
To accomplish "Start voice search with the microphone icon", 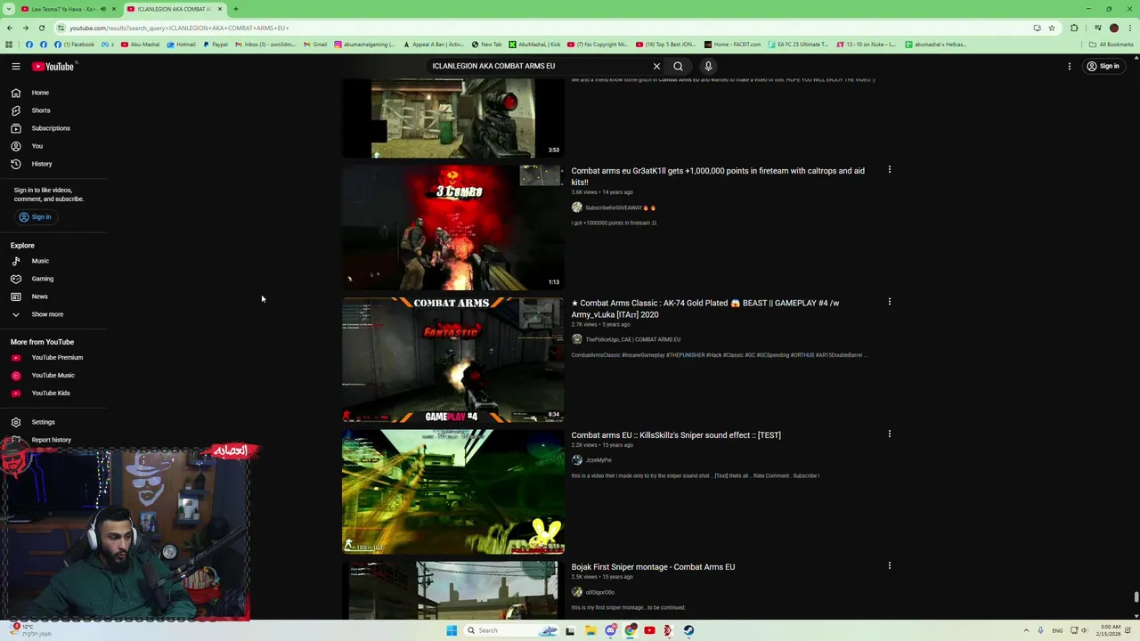I will [708, 66].
